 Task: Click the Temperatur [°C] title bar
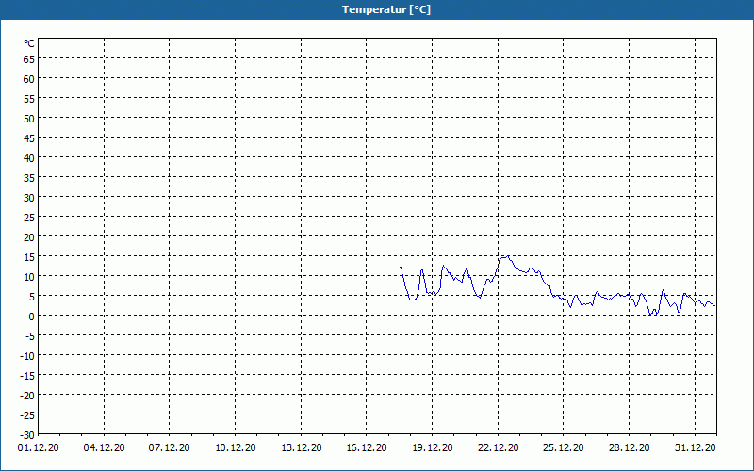coord(377,9)
